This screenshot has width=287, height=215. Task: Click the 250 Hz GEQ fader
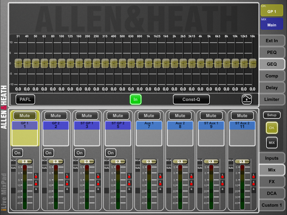click(x=96, y=63)
